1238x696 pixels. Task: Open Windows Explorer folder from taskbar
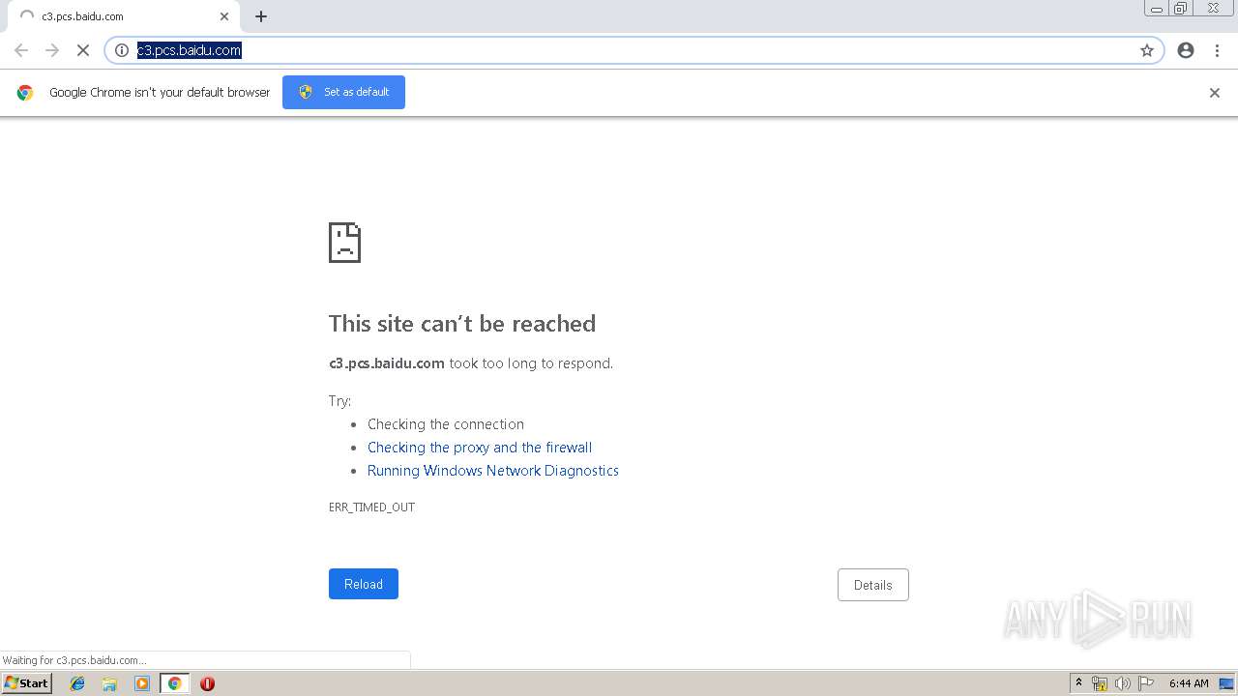pos(109,683)
